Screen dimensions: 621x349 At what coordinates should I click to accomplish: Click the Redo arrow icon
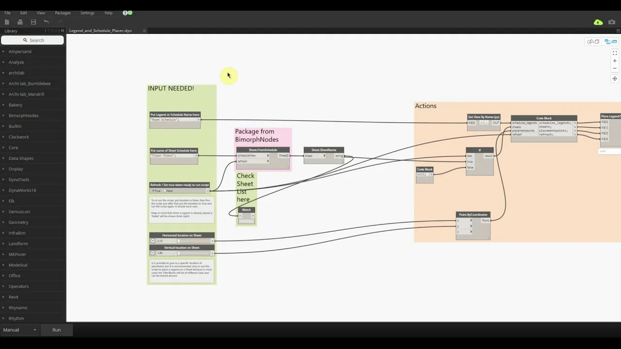tap(60, 22)
